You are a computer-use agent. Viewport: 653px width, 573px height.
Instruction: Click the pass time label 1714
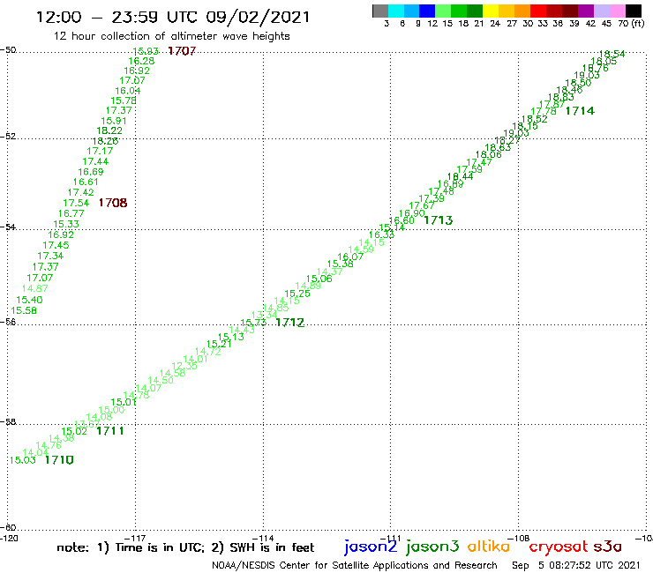click(580, 111)
